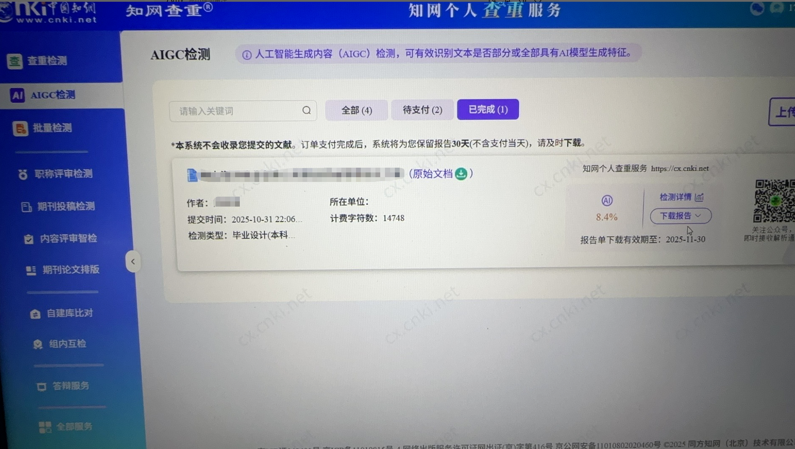This screenshot has height=449, width=795.
Task: Open 批量检测 sidebar entry
Action: click(52, 128)
